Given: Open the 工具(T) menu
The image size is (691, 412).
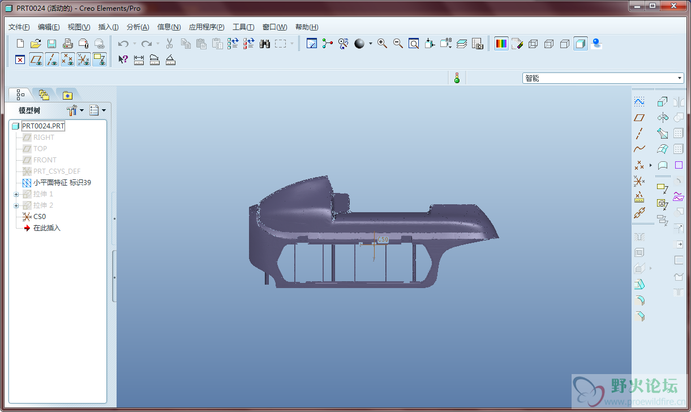Looking at the screenshot, I should (x=243, y=27).
